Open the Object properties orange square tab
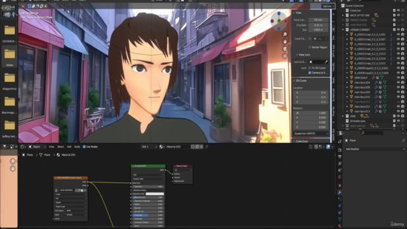This screenshot has height=229, width=407. [340, 186]
